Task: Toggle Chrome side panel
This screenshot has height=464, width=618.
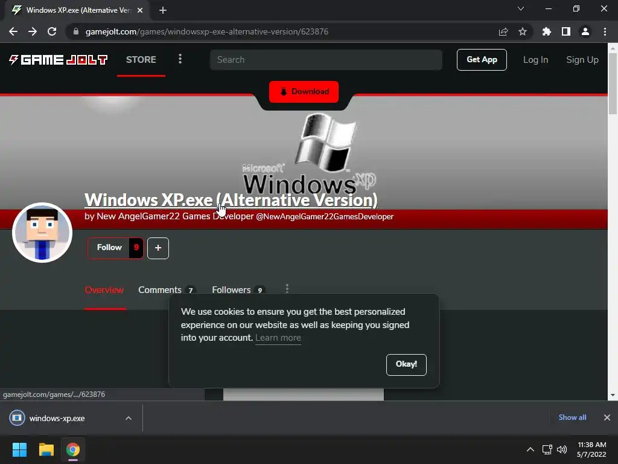Action: pyautogui.click(x=566, y=31)
